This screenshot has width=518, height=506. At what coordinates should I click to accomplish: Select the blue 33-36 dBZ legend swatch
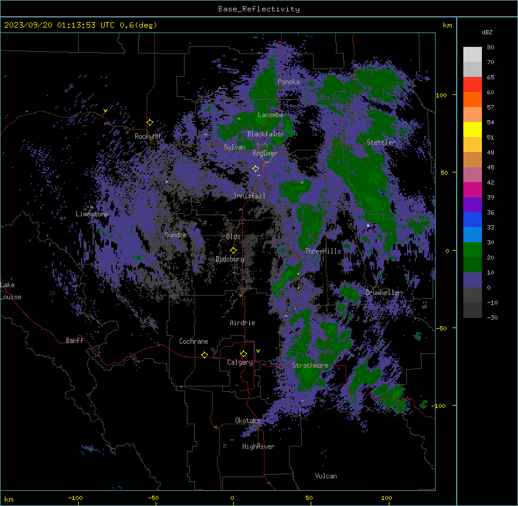472,219
